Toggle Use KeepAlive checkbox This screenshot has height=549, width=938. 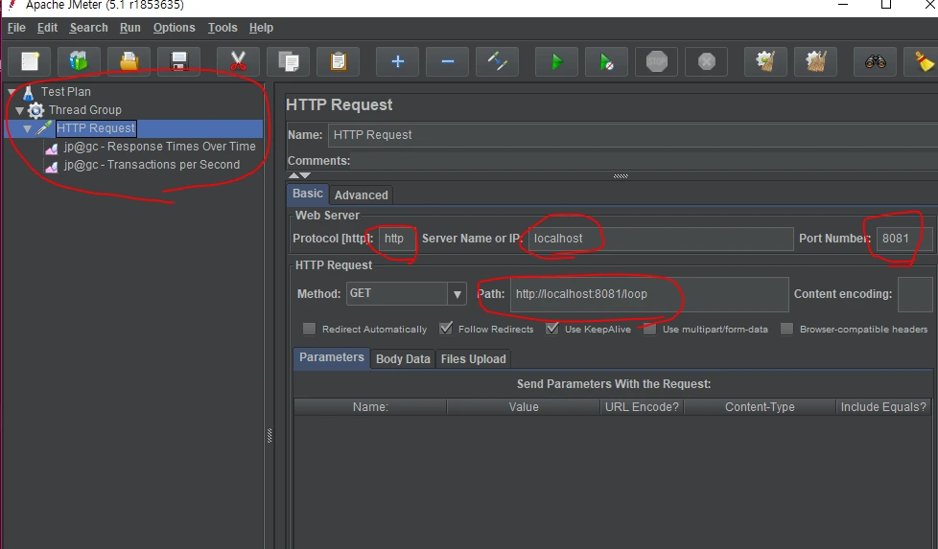(x=552, y=329)
